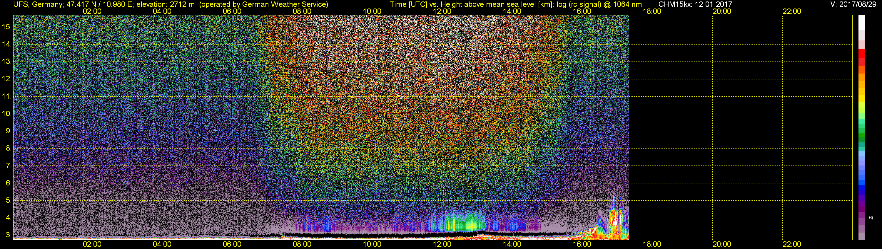Click the top-axis "20:00" time label
Viewport: 882px width, 249px height.
click(722, 11)
